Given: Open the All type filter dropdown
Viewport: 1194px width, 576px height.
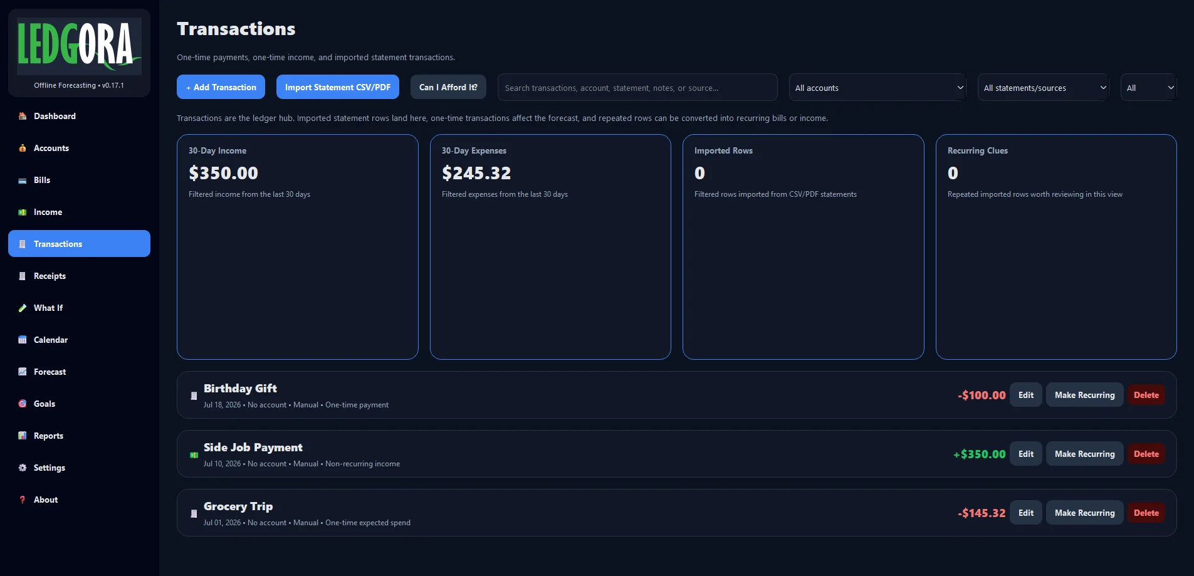Looking at the screenshot, I should (1148, 88).
